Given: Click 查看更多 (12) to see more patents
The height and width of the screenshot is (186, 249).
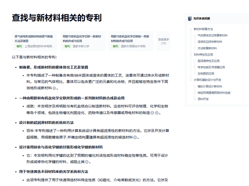Looking at the screenshot, I should point(163,41).
